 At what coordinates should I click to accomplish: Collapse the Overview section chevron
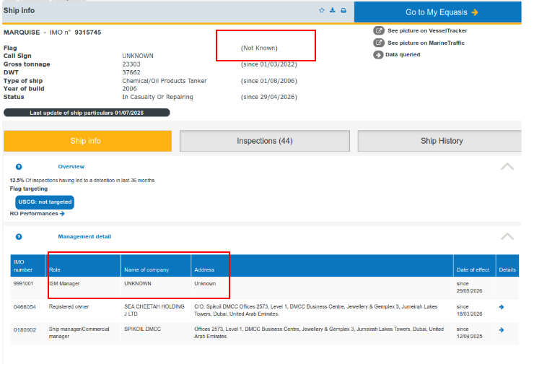point(507,167)
